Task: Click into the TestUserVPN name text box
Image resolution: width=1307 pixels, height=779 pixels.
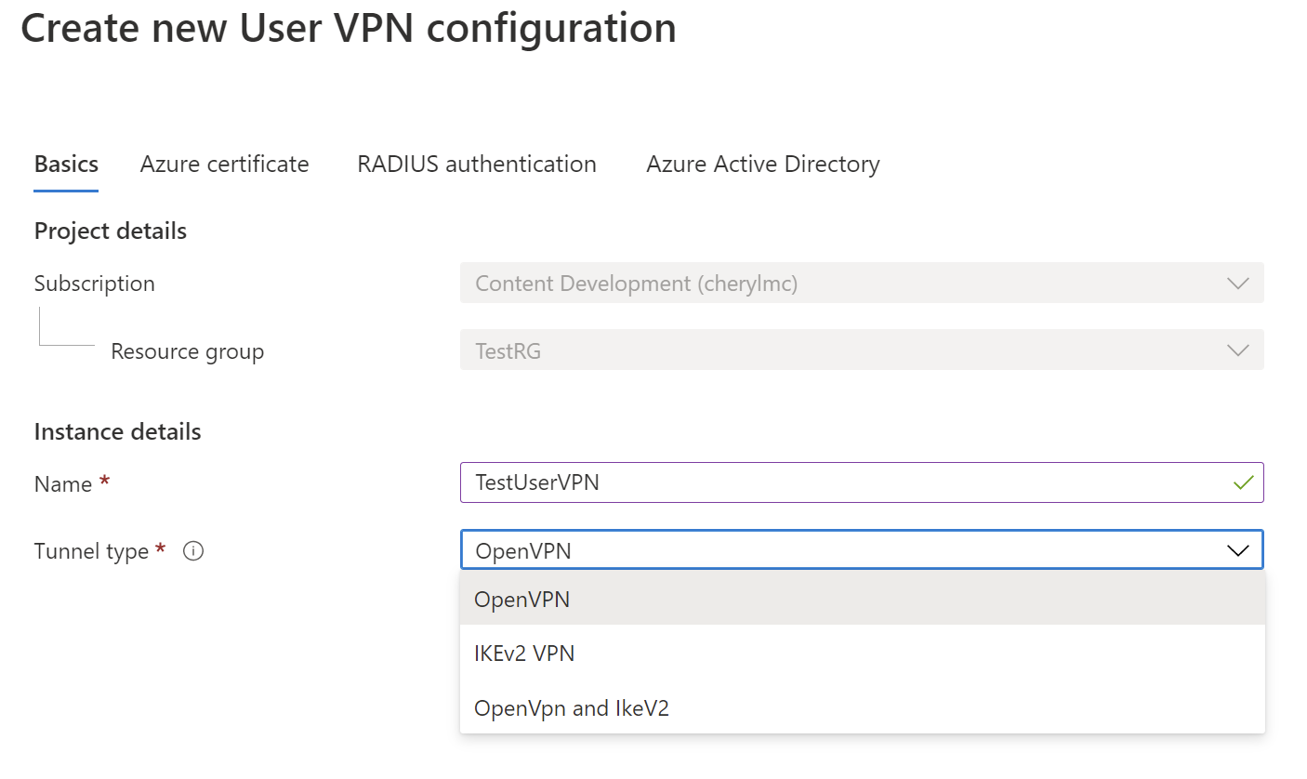Action: (837, 483)
